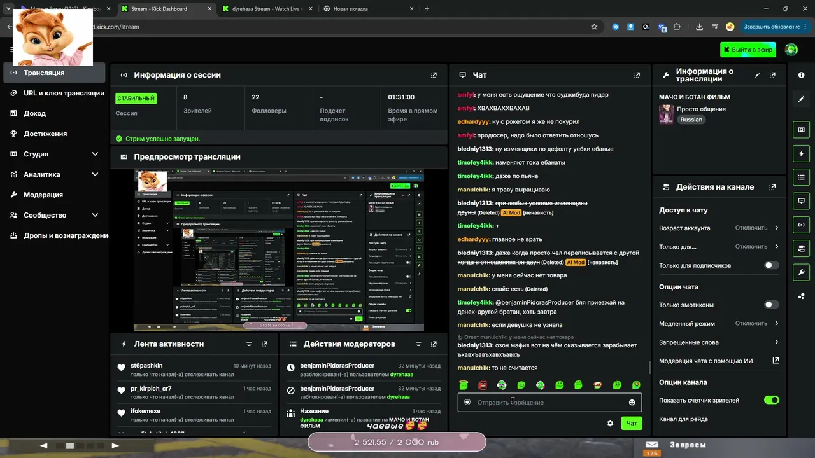Open Модерация in sidebar
This screenshot has height=458, width=815.
click(54, 195)
